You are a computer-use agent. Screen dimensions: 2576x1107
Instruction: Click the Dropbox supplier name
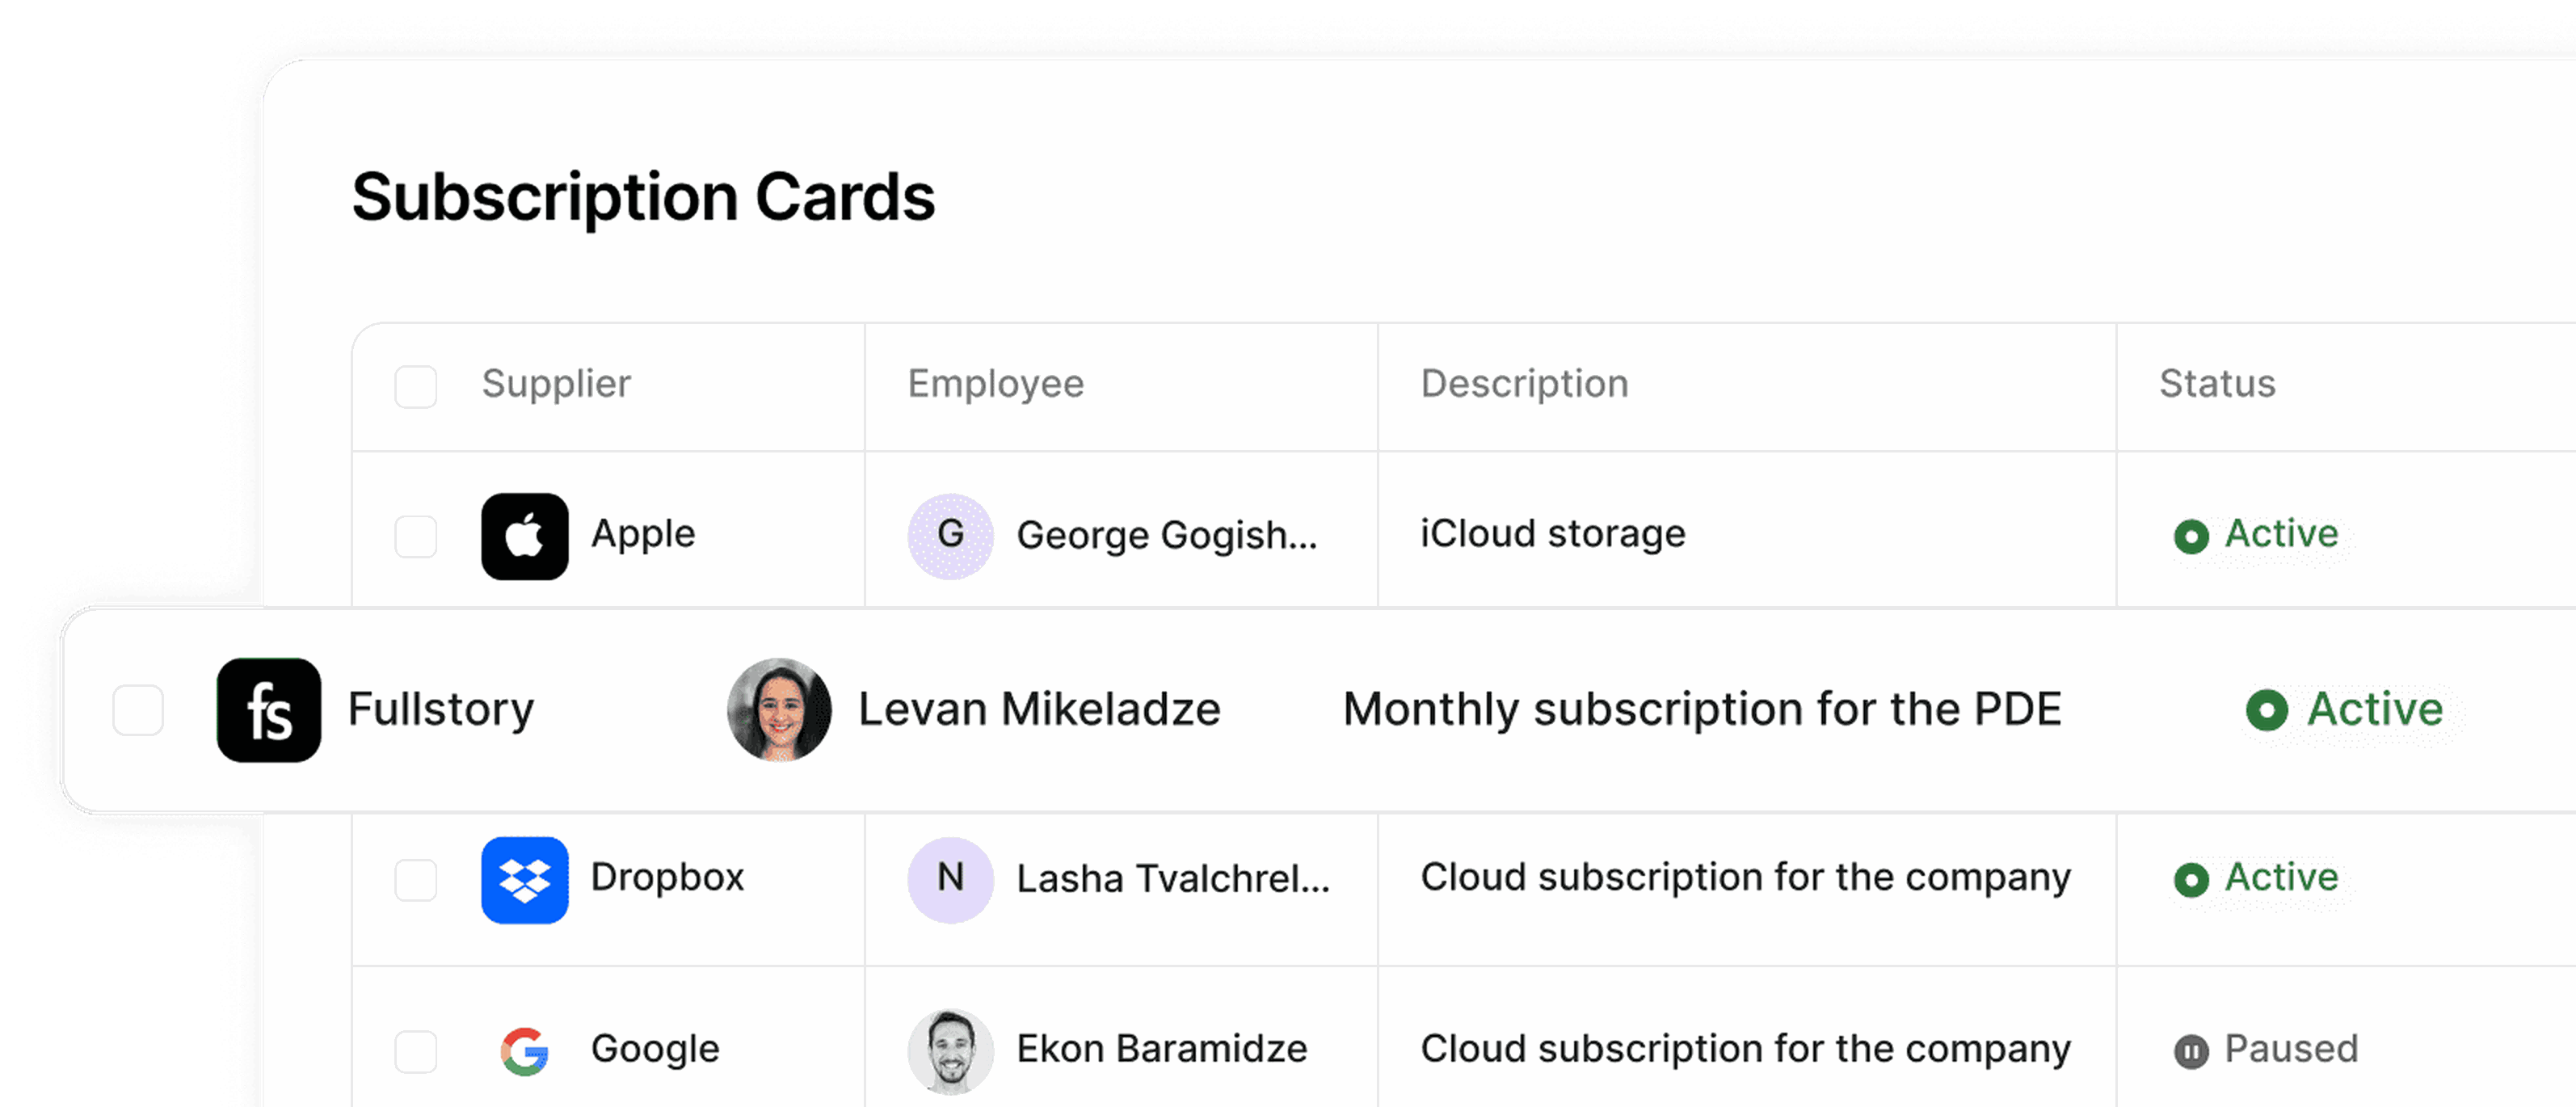668,878
